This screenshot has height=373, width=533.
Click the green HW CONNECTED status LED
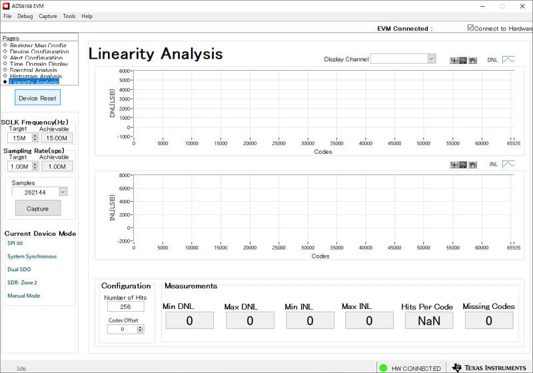tap(383, 368)
